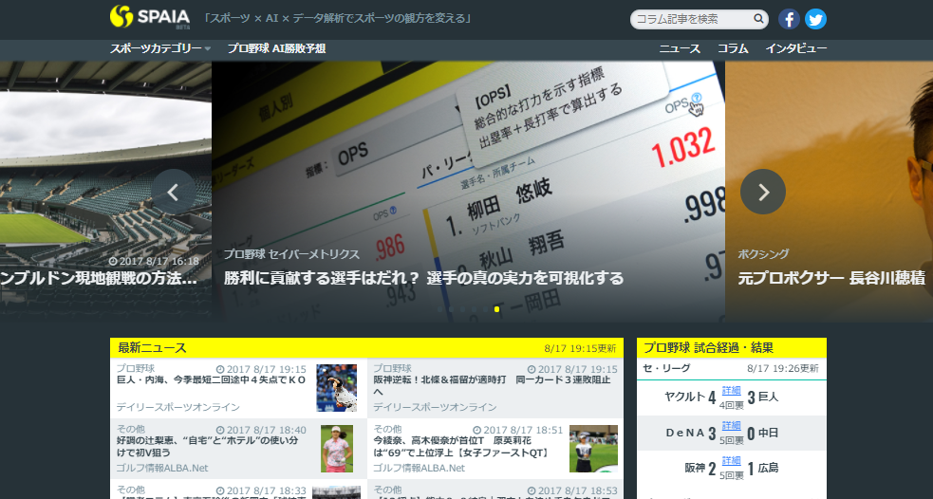Click the golfer thumbnail of 辻梨恵 news
Image resolution: width=933 pixels, height=499 pixels.
[x=337, y=449]
